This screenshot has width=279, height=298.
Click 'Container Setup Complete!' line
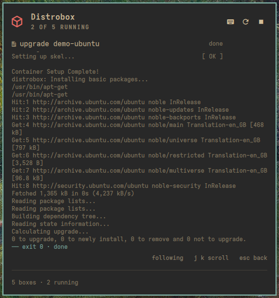tap(55, 71)
